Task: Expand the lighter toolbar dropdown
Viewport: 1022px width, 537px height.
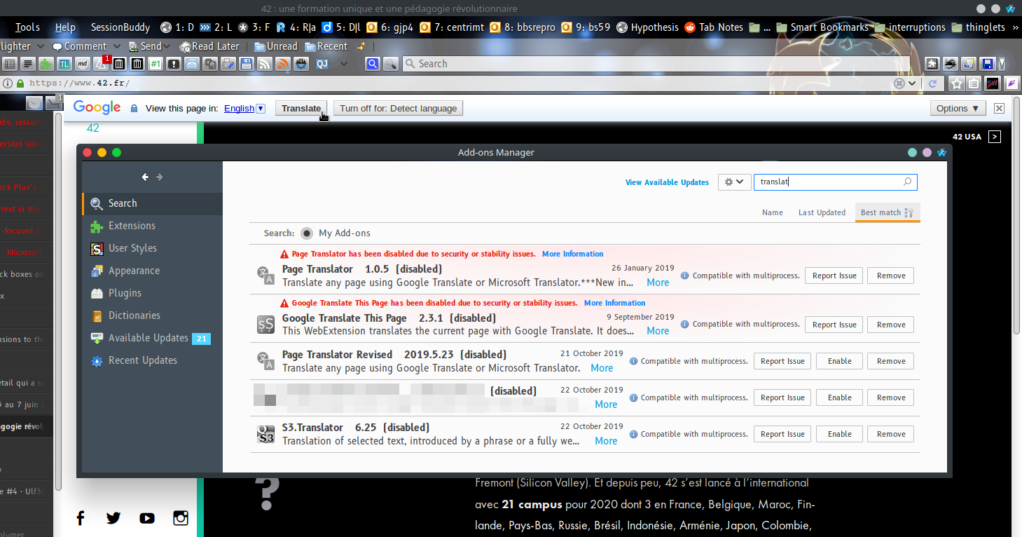Action: point(40,46)
